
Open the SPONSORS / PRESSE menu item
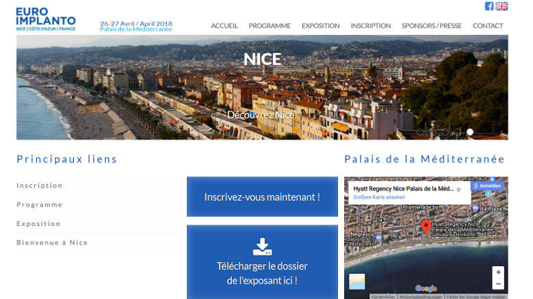tap(432, 26)
